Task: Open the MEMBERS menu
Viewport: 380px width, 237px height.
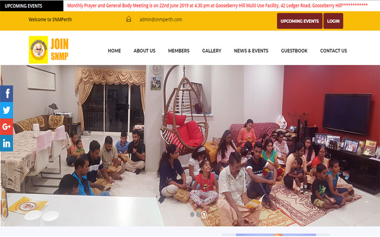Action: tap(179, 51)
